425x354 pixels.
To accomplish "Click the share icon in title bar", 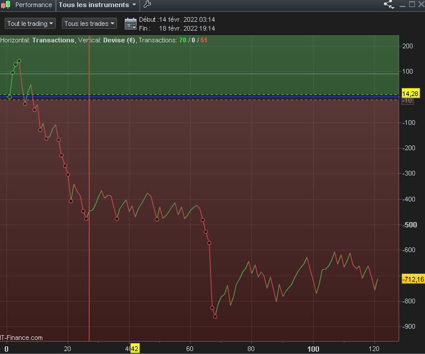I will (x=389, y=4).
